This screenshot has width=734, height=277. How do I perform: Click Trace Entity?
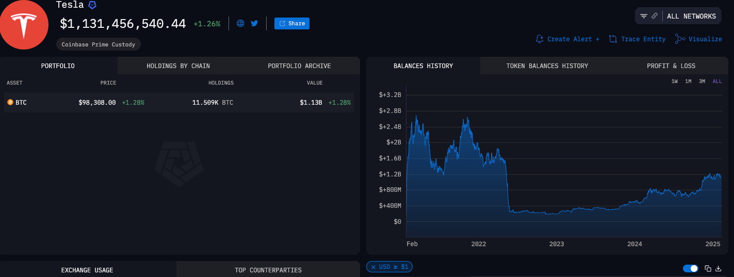pyautogui.click(x=638, y=39)
